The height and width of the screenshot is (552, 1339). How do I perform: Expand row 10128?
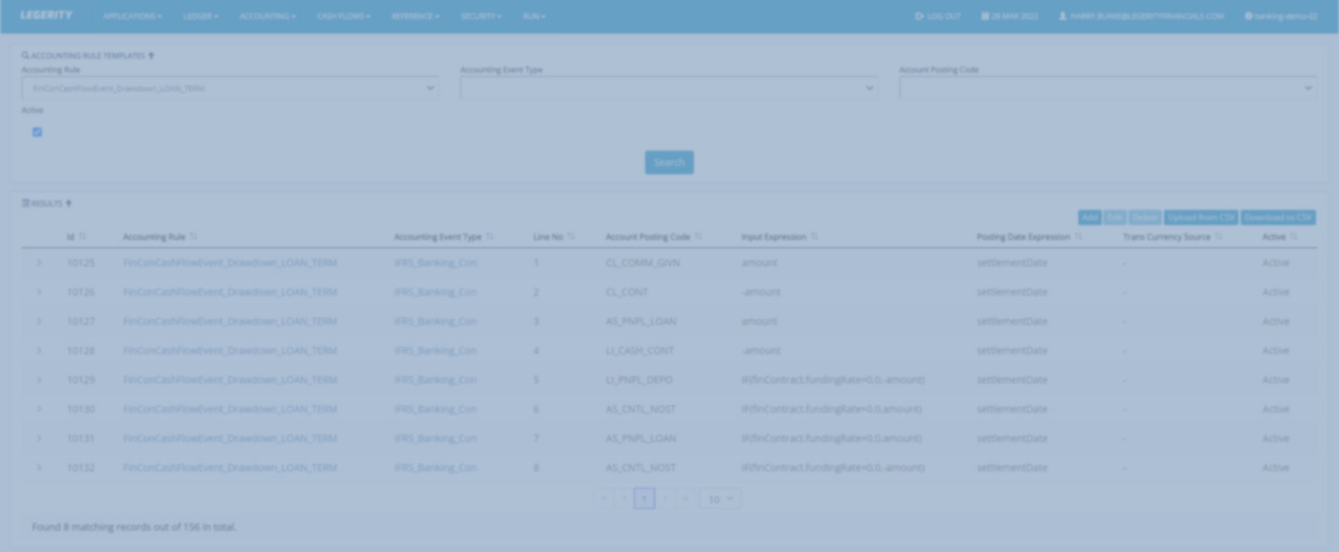39,351
